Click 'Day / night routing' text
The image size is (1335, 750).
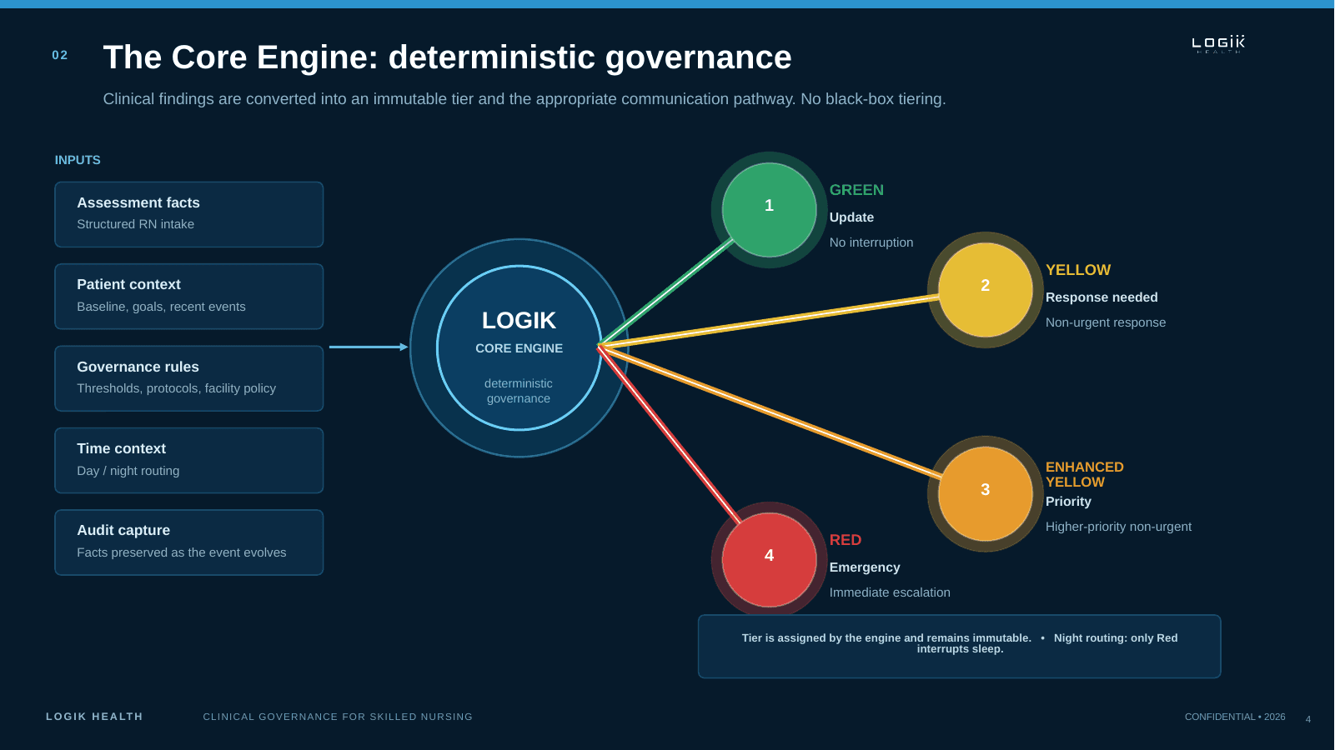(128, 471)
